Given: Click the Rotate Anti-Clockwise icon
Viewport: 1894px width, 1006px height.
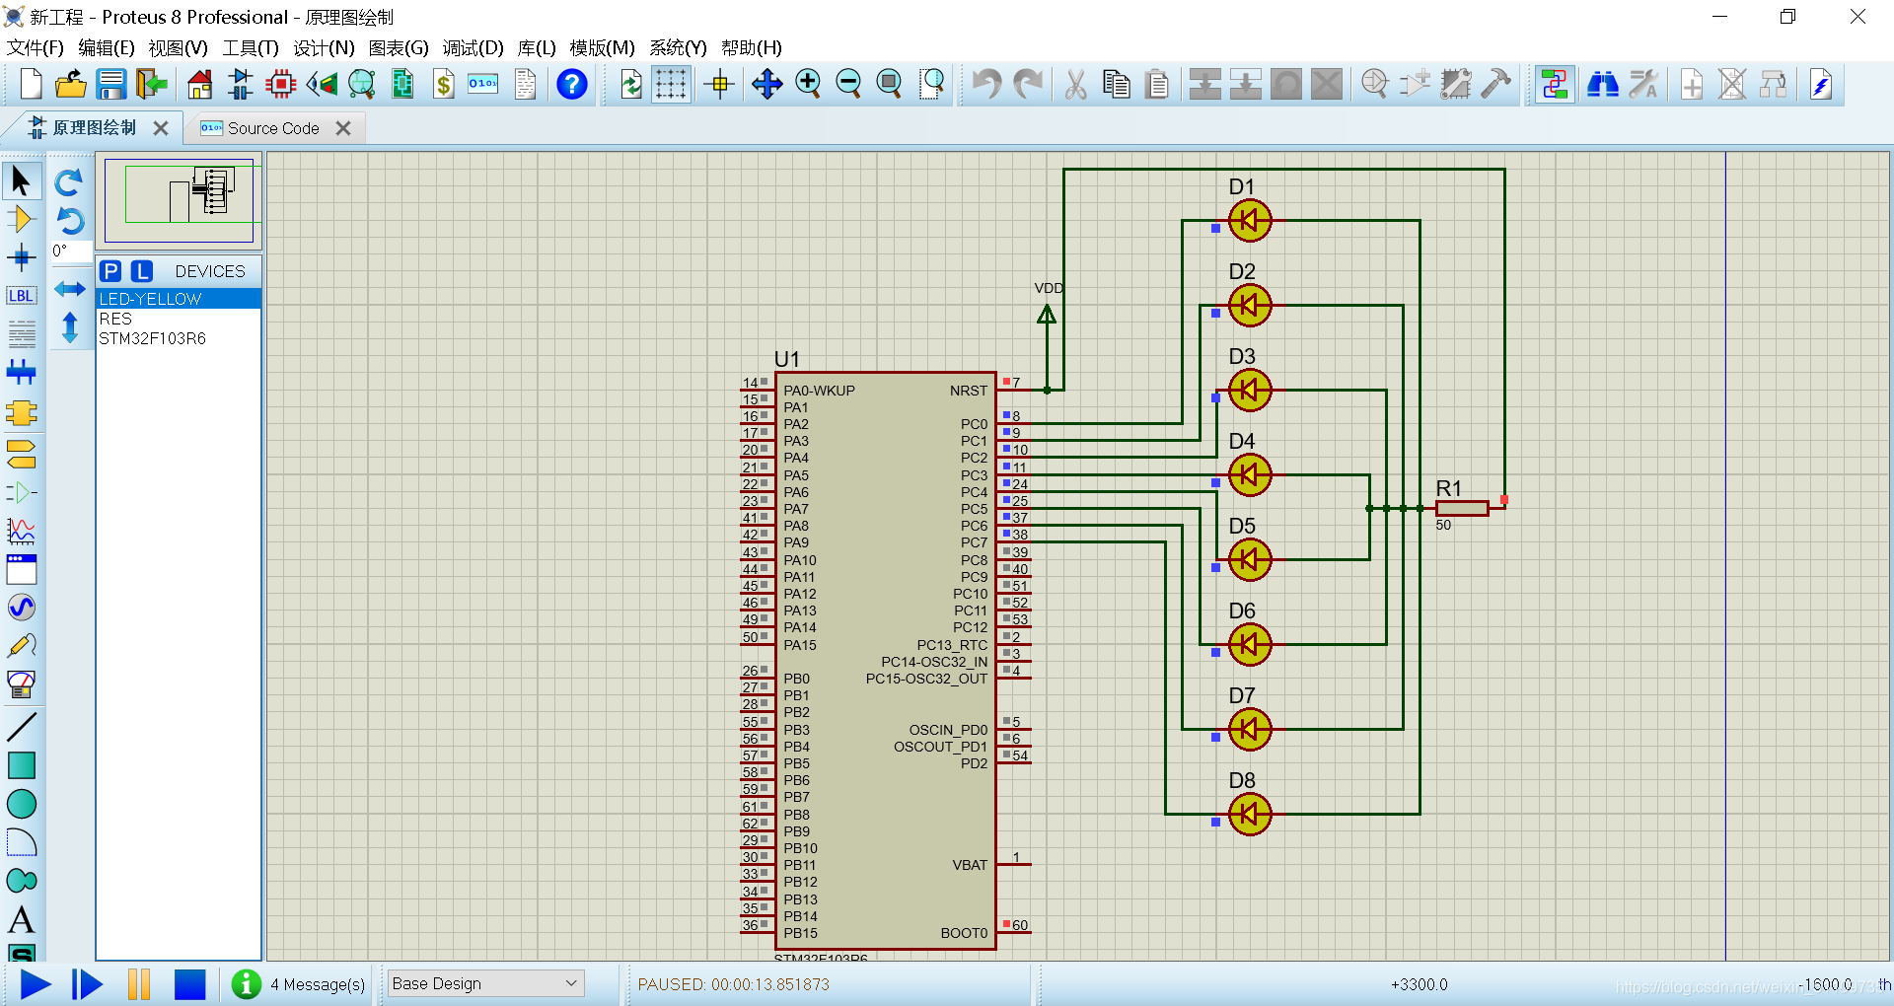Looking at the screenshot, I should click(x=69, y=221).
